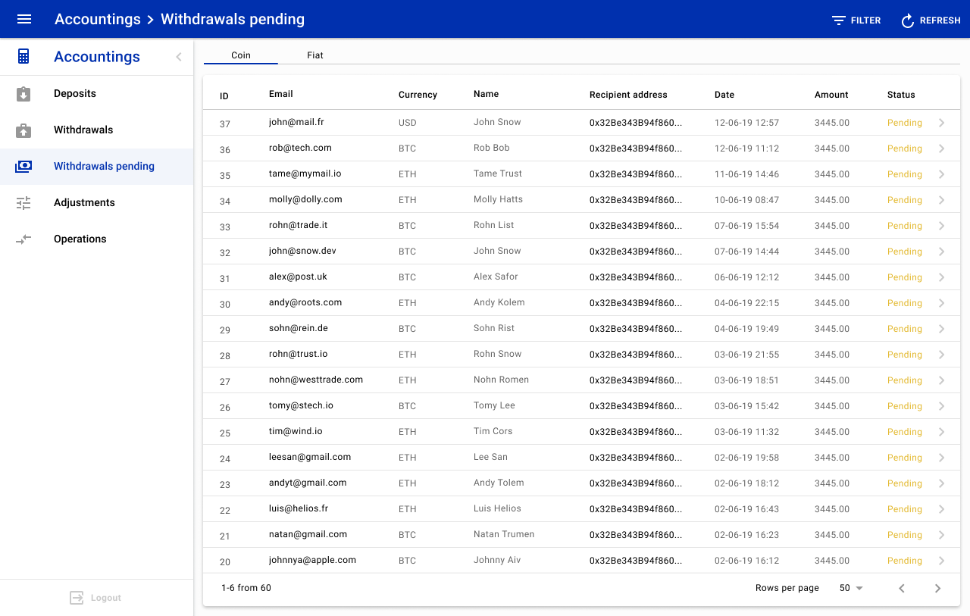Click the Accountings sidebar heading

pos(97,57)
